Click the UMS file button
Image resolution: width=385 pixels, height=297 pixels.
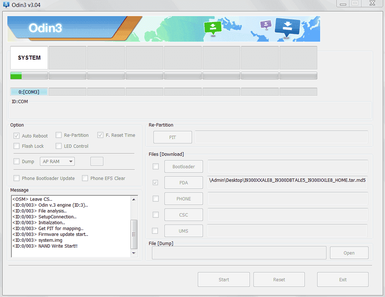point(184,231)
